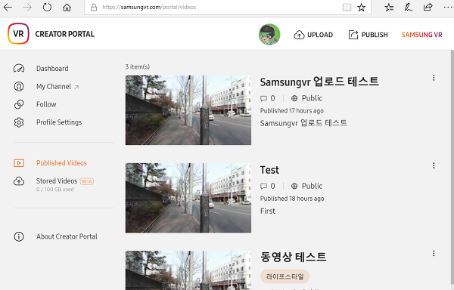Click the Profile Settings gear icon
The height and width of the screenshot is (290, 454).
19,122
